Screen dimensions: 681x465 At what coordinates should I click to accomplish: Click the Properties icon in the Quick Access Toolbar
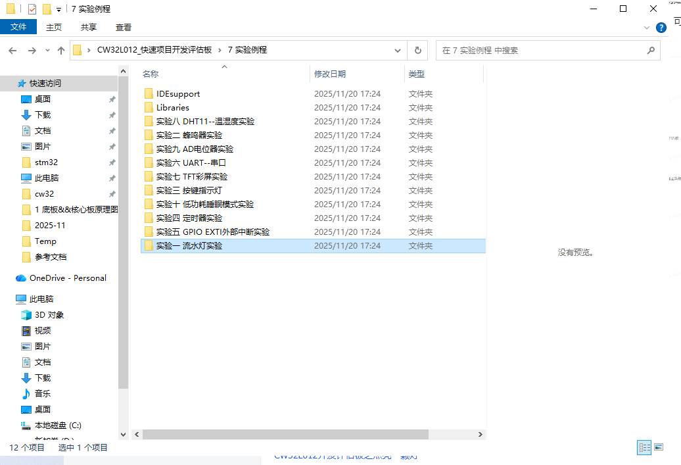coord(32,9)
